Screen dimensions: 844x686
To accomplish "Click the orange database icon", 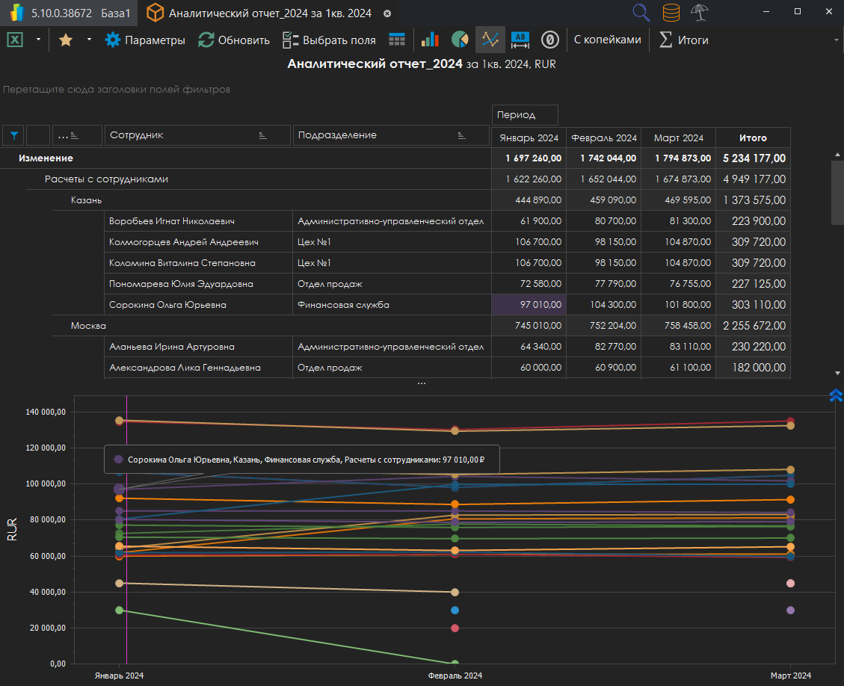I will click(671, 13).
